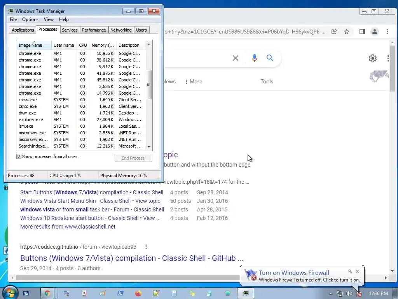The height and width of the screenshot is (299, 398).
Task: Open windows vista or from small task bar link
Action: point(92,209)
